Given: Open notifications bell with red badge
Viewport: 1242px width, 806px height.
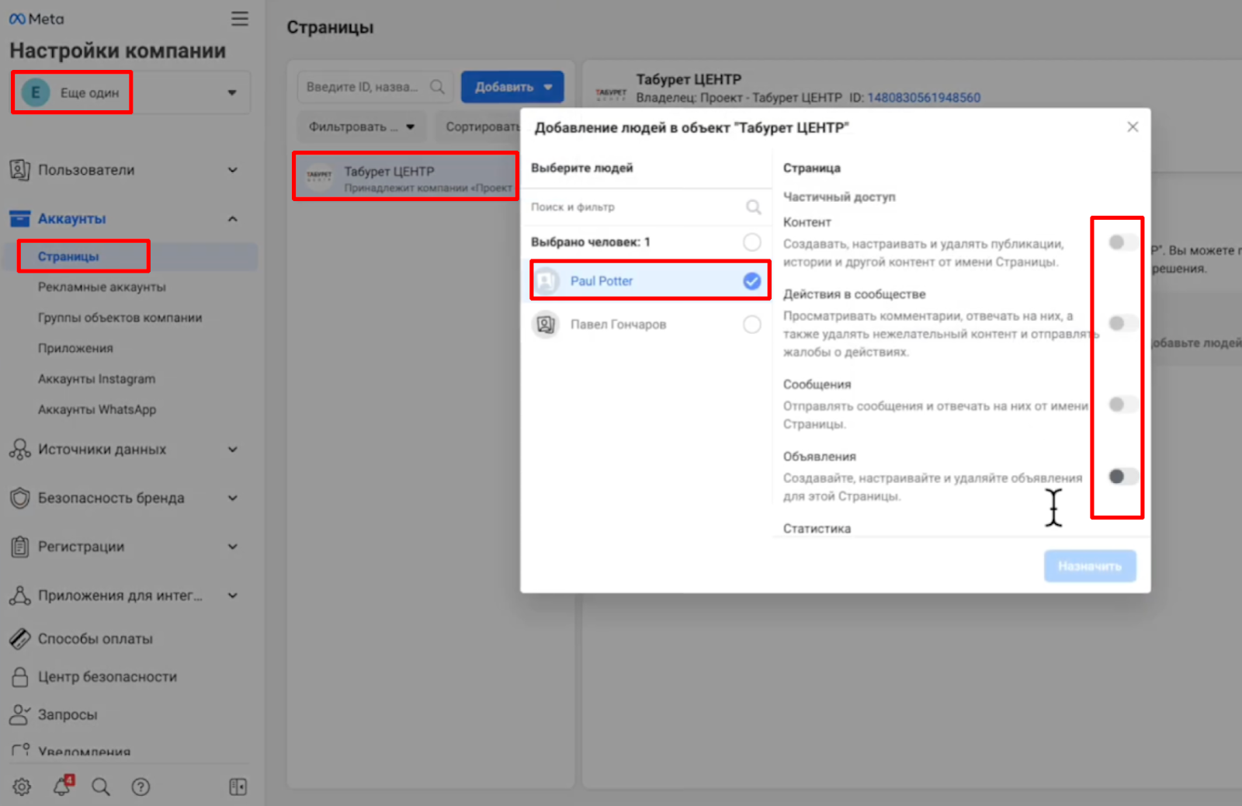Looking at the screenshot, I should coord(62,786).
